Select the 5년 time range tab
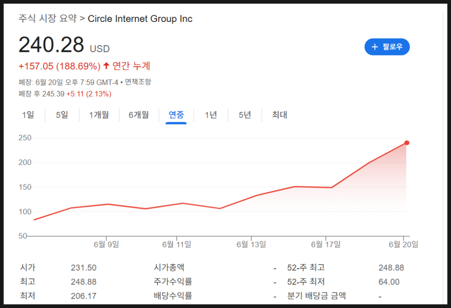This screenshot has width=451, height=308. [x=245, y=115]
